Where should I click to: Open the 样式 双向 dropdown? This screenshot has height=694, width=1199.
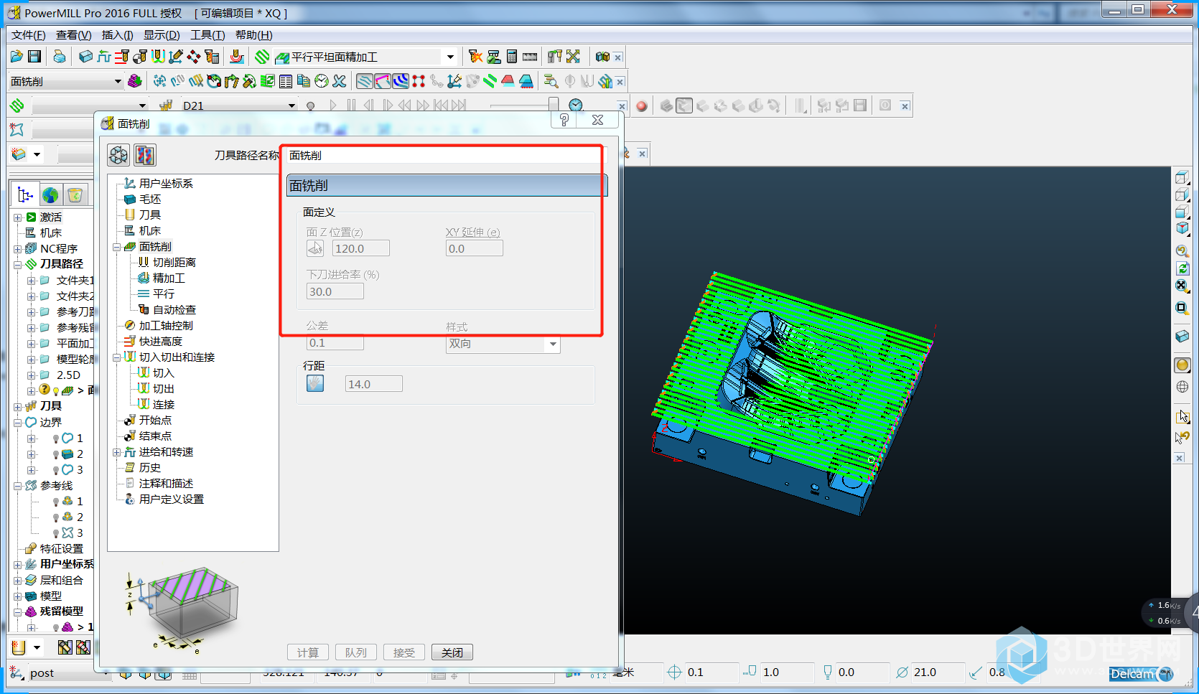coord(553,344)
